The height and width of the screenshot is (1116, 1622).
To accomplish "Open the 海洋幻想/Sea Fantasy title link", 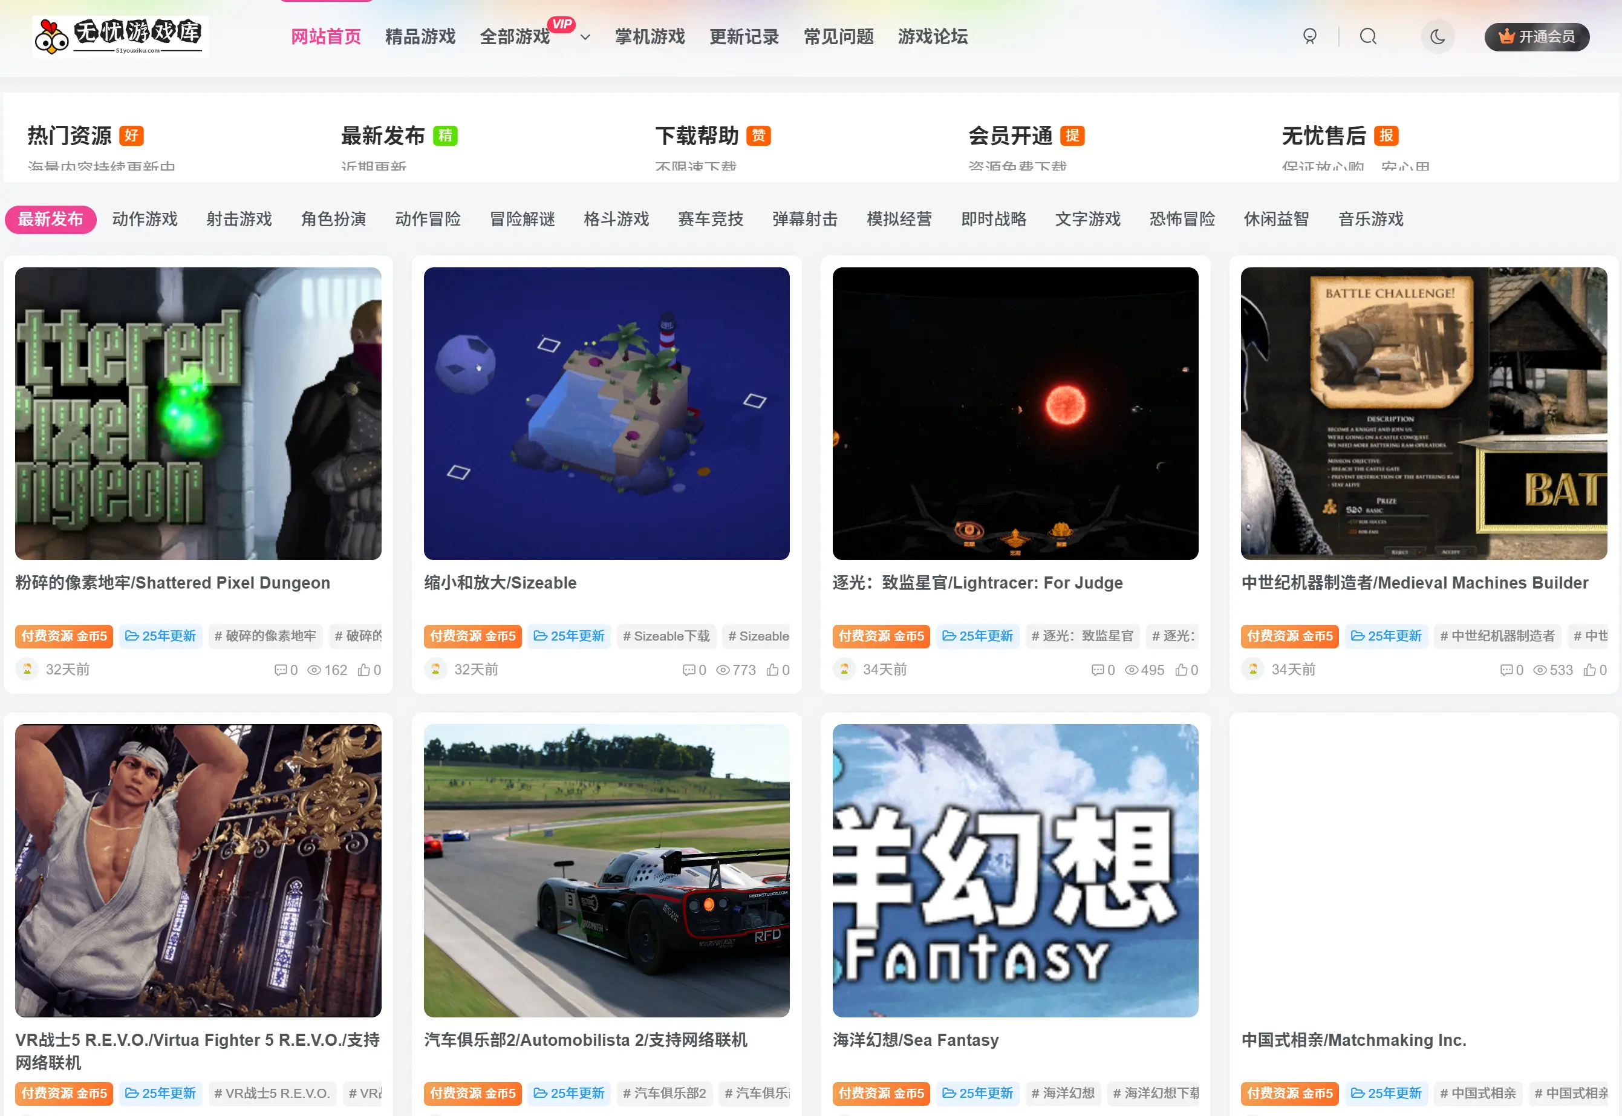I will coord(915,1040).
